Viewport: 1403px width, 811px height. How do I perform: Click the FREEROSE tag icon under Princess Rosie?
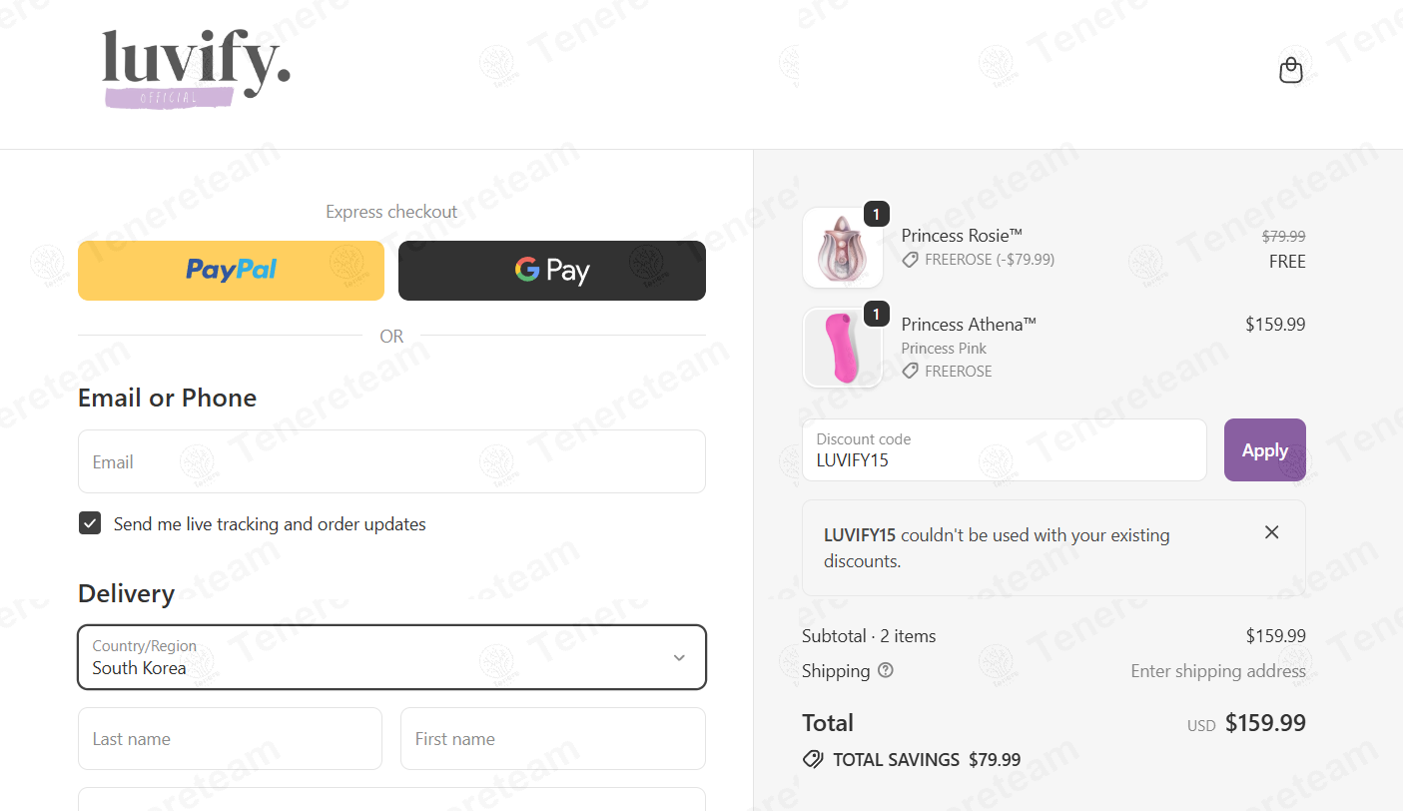pos(910,260)
